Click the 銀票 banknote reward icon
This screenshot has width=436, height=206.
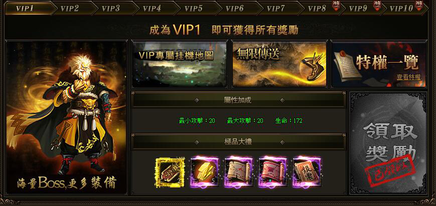click(x=307, y=172)
